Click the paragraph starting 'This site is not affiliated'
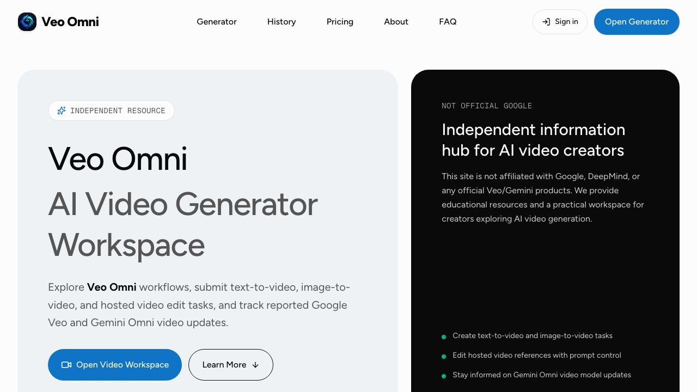The height and width of the screenshot is (392, 697). point(543,198)
